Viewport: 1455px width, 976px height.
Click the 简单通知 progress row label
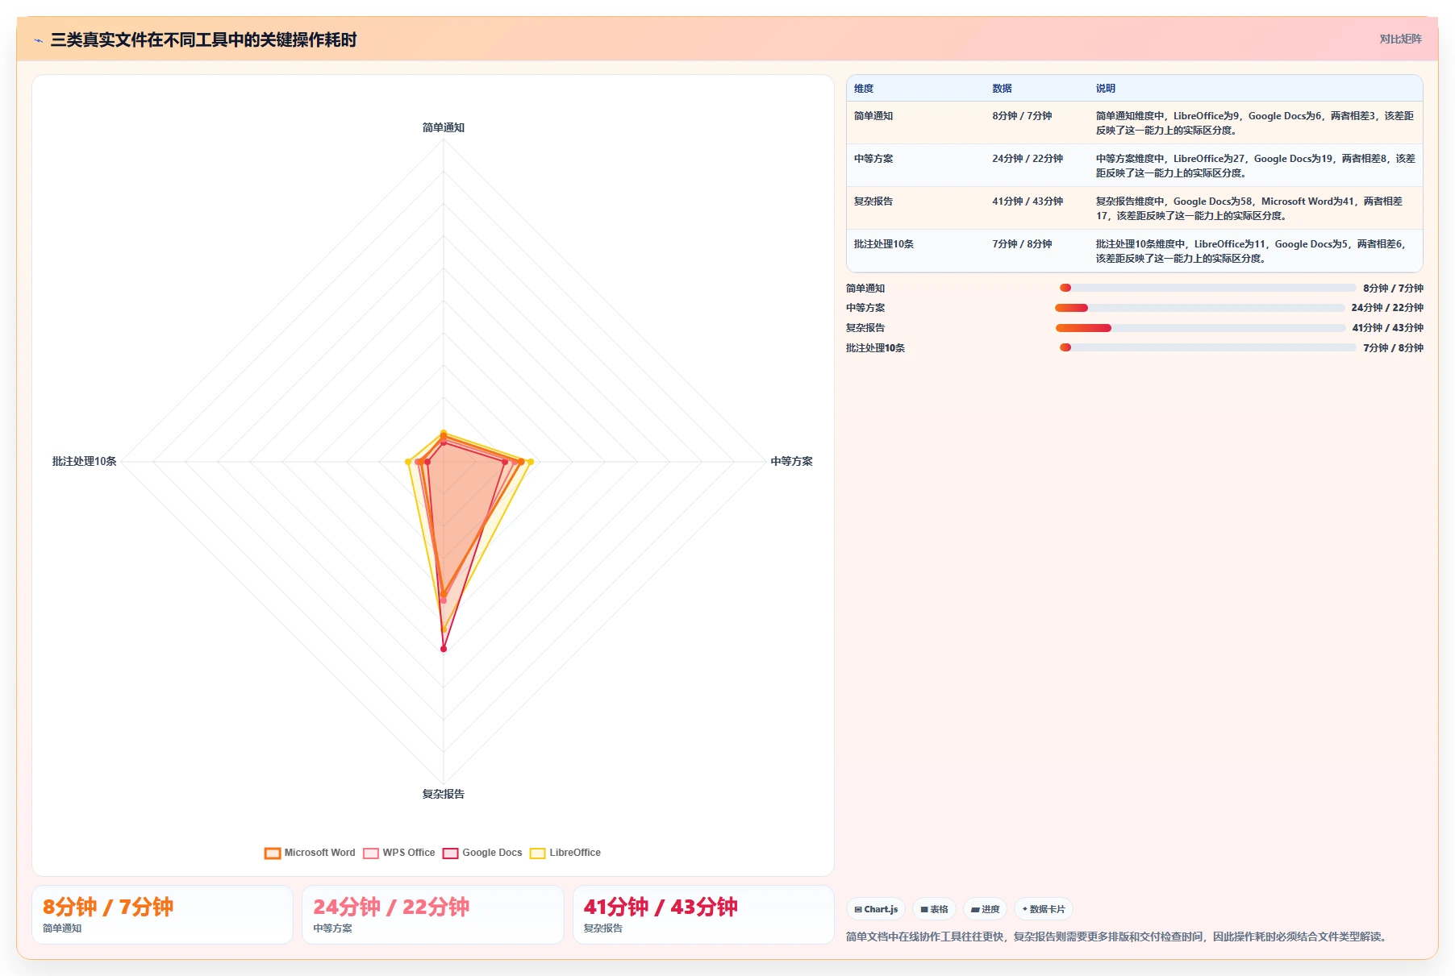pos(865,288)
